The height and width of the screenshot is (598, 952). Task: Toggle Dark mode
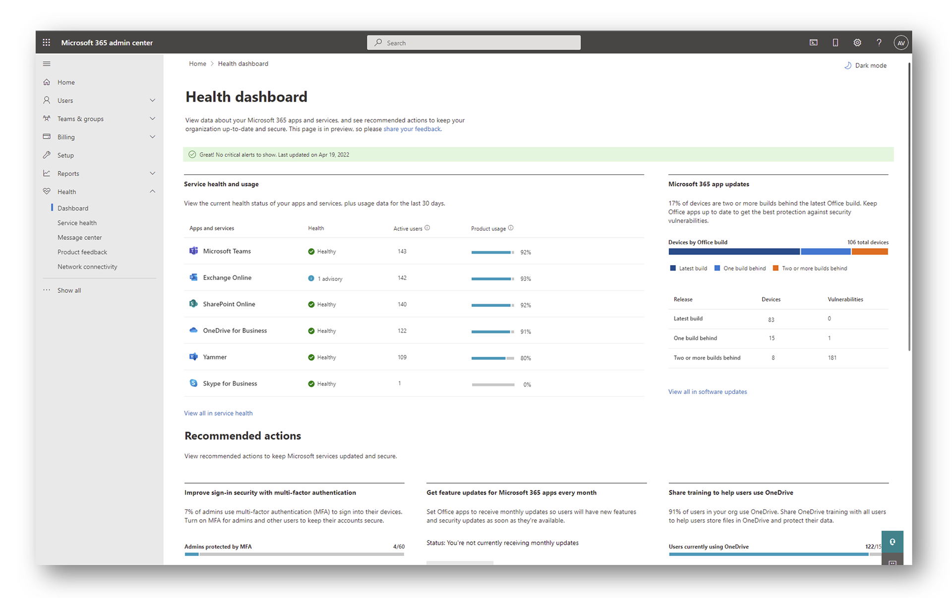(x=865, y=65)
